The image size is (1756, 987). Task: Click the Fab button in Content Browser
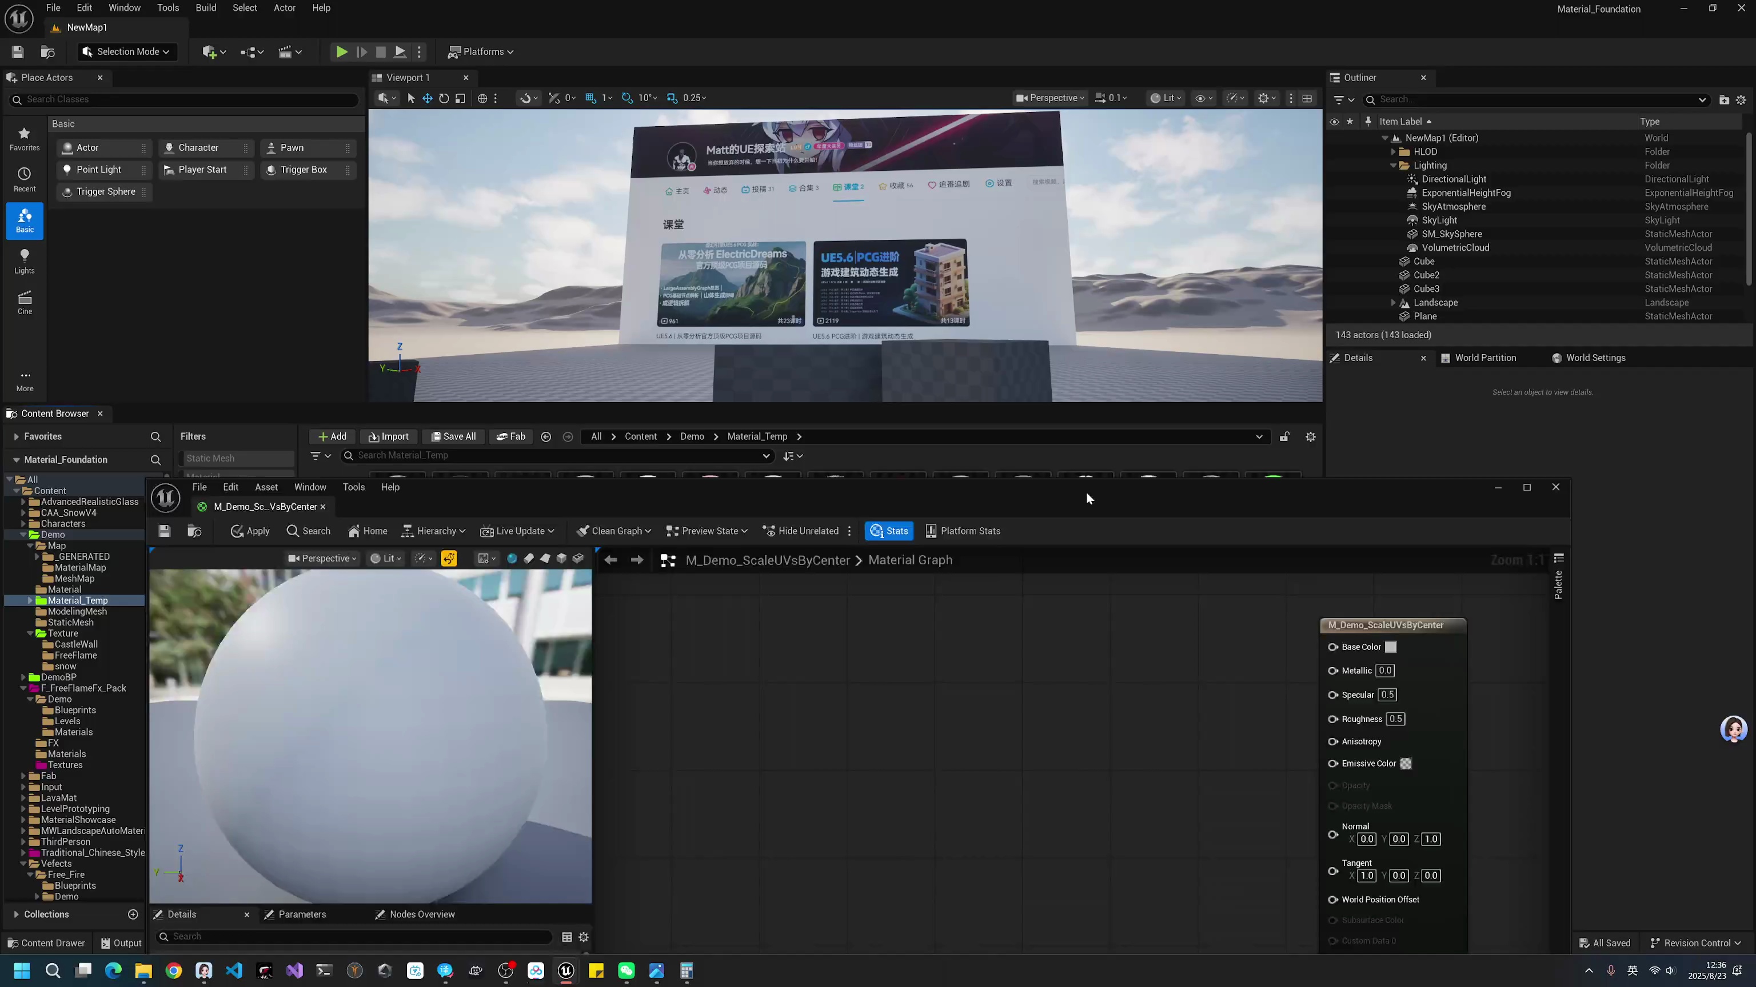(x=510, y=436)
